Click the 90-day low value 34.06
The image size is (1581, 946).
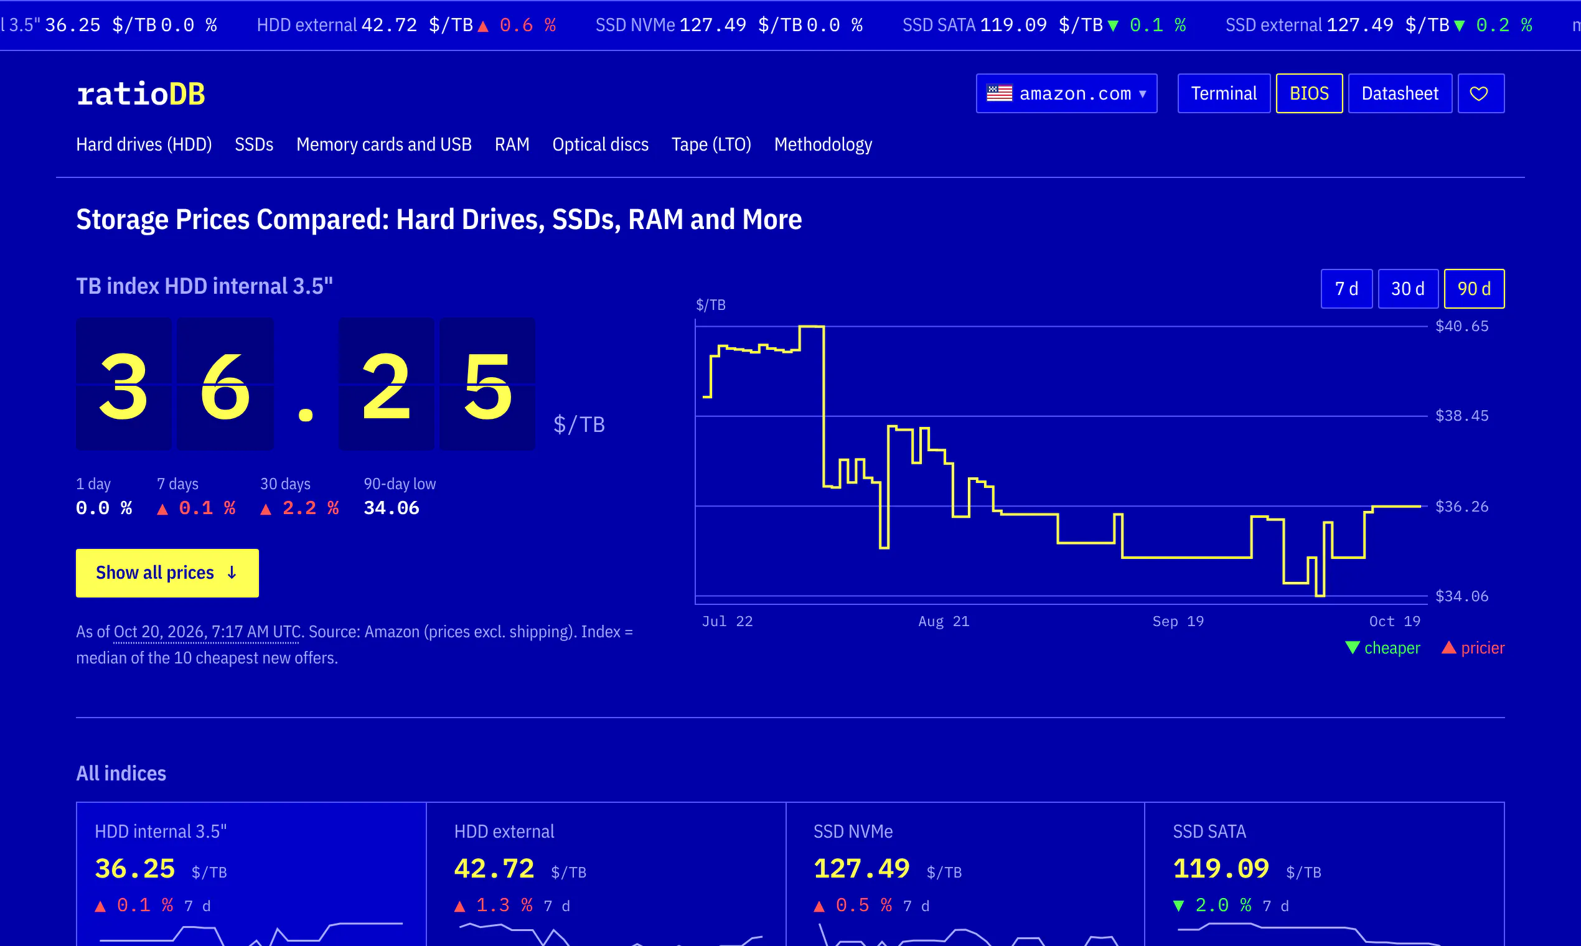coord(392,508)
